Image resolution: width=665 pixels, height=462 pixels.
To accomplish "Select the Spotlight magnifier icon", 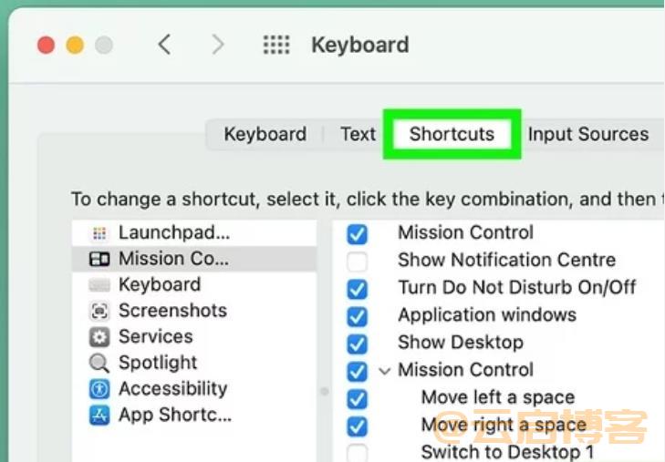I will pyautogui.click(x=99, y=364).
